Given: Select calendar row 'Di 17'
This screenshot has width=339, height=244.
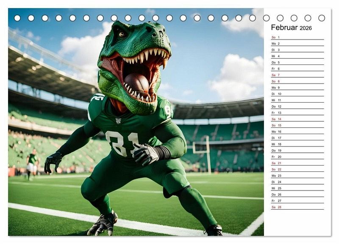Looking at the screenshot, I should pos(297,137).
